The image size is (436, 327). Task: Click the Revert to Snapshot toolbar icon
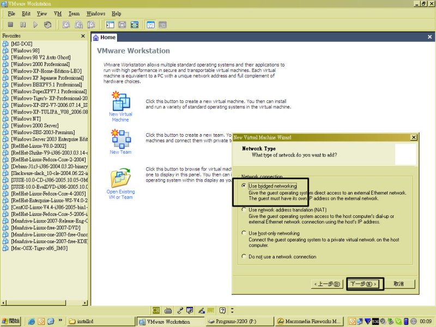pyautogui.click(x=78, y=25)
